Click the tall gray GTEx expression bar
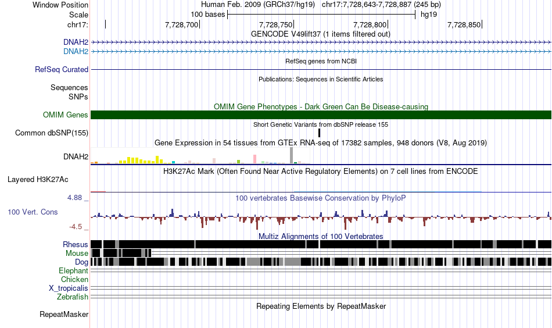 coord(291,155)
